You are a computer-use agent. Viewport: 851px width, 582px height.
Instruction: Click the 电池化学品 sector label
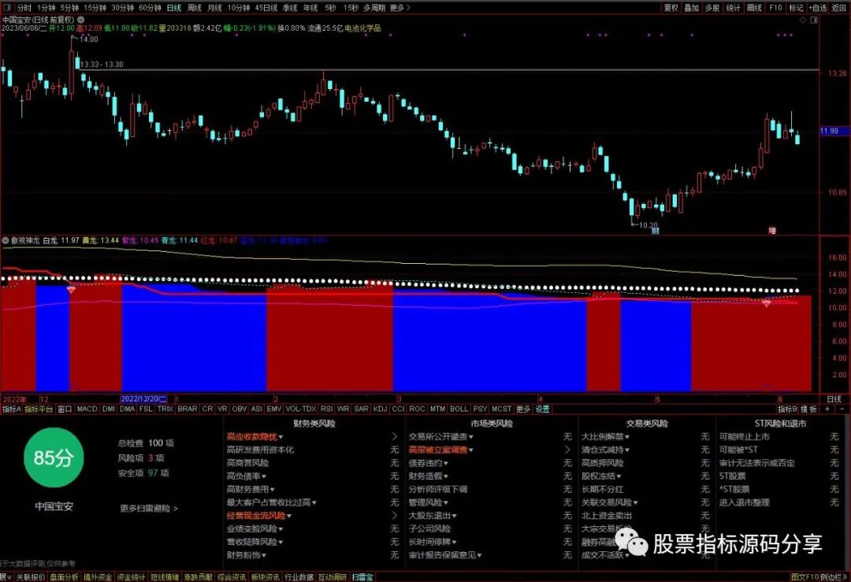click(363, 28)
